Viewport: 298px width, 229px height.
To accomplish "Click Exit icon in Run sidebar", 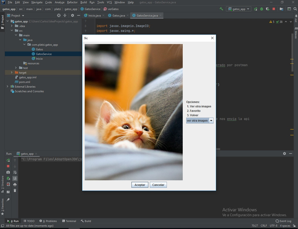I will click(8, 184).
